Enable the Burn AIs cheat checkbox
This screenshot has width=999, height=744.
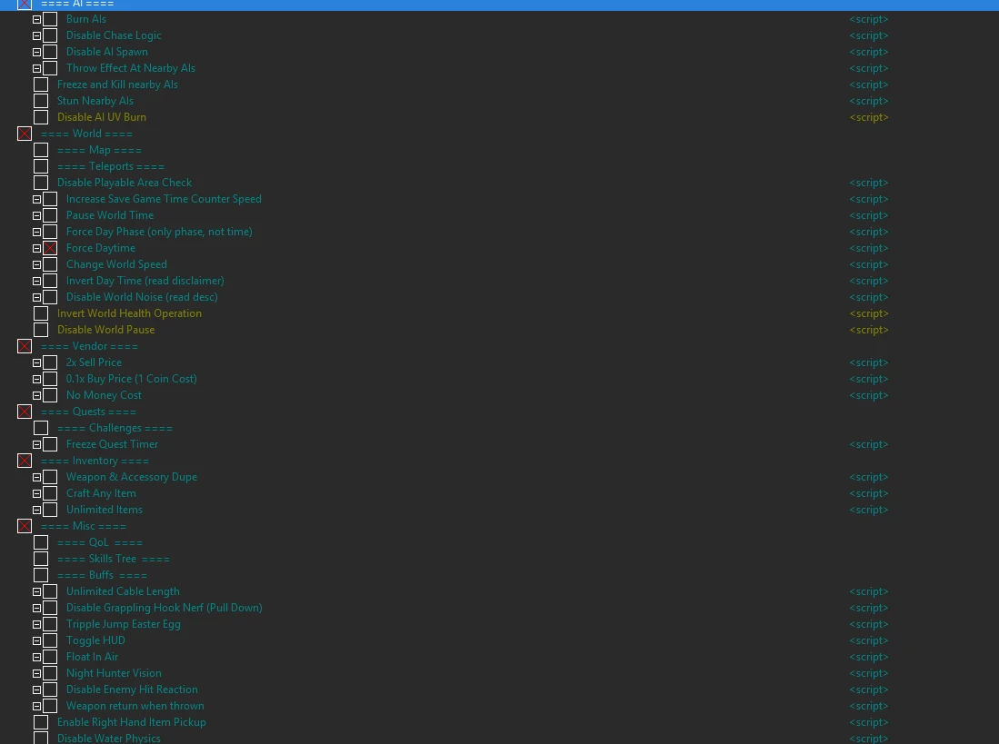(50, 19)
